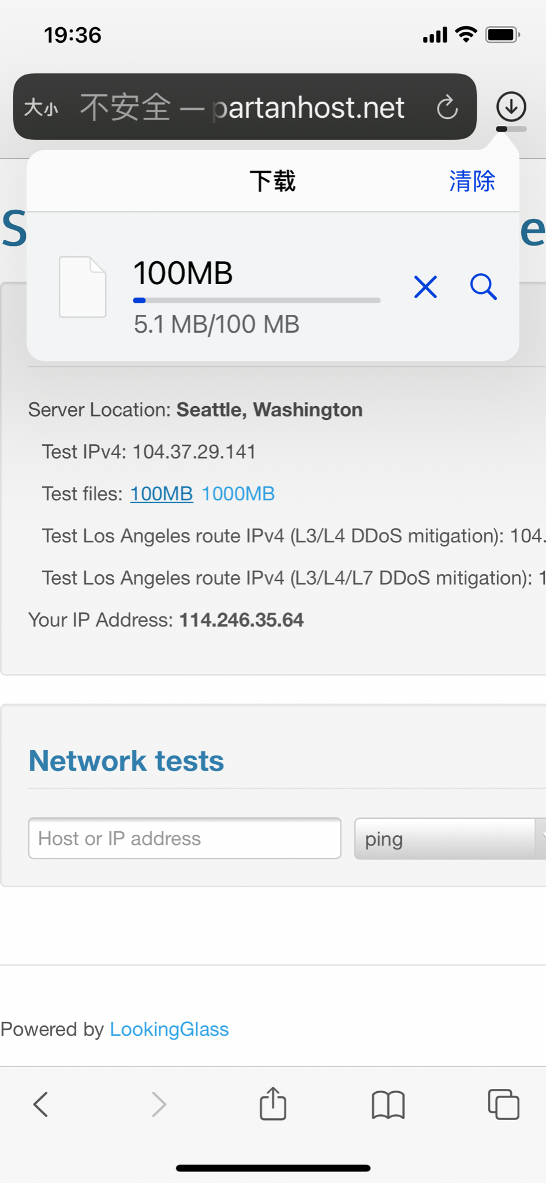546x1183 pixels.
Task: Reload the page with the refresh icon
Action: click(447, 107)
